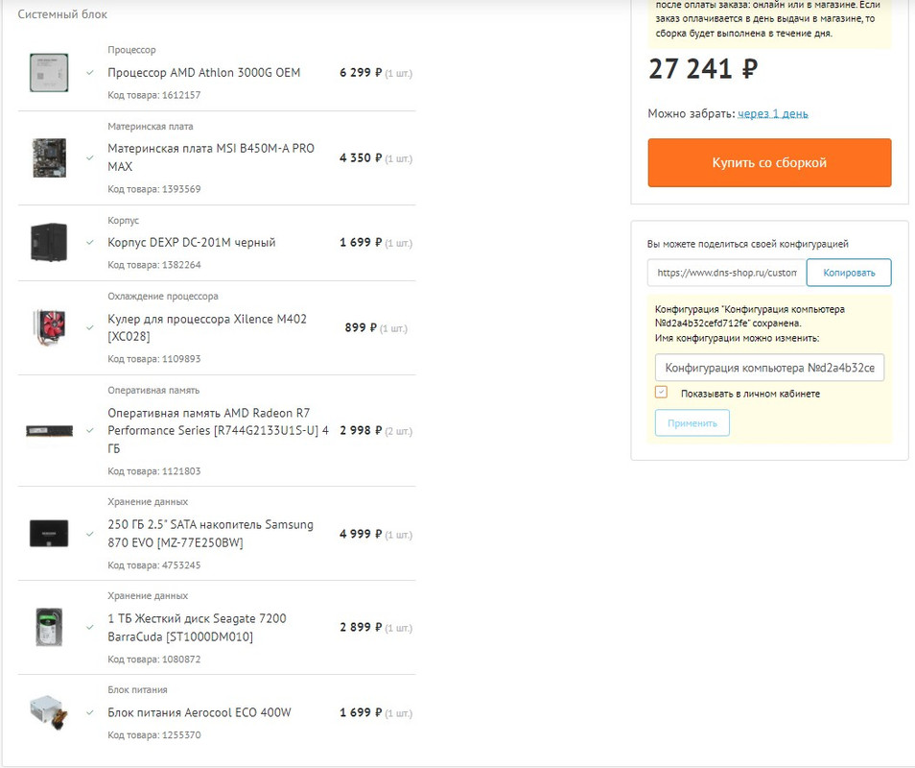Open Оперативная память AMD Radeon R7 product link
Screen dimensions: 915x768
[219, 431]
